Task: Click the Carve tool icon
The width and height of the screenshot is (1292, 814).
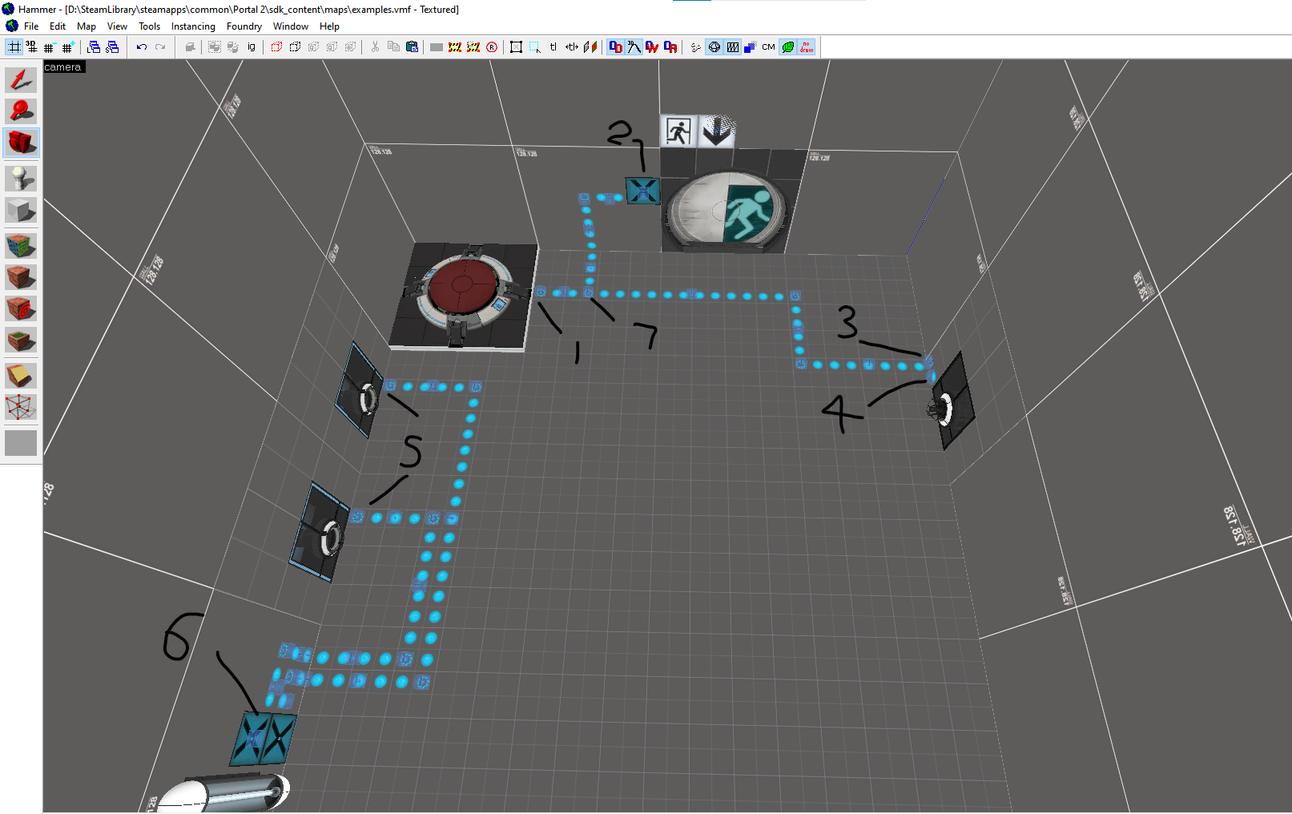Action: [x=190, y=47]
